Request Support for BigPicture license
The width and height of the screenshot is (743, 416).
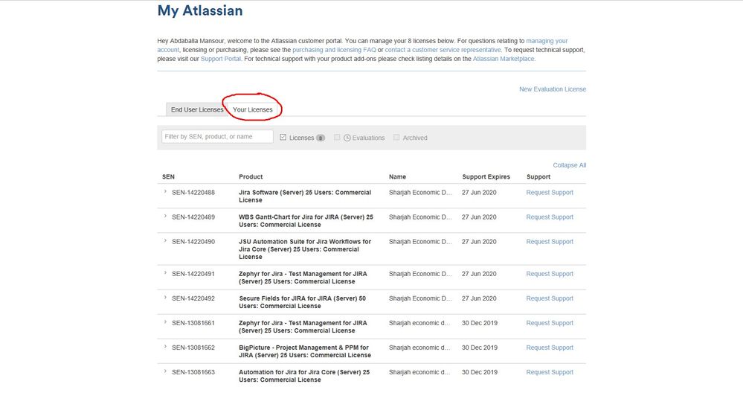(x=550, y=348)
